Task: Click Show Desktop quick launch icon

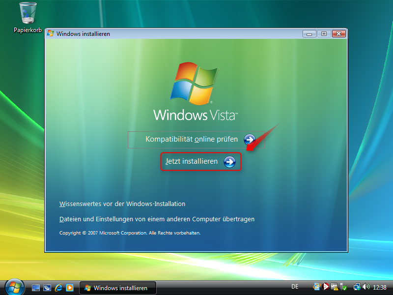Action: coord(35,288)
